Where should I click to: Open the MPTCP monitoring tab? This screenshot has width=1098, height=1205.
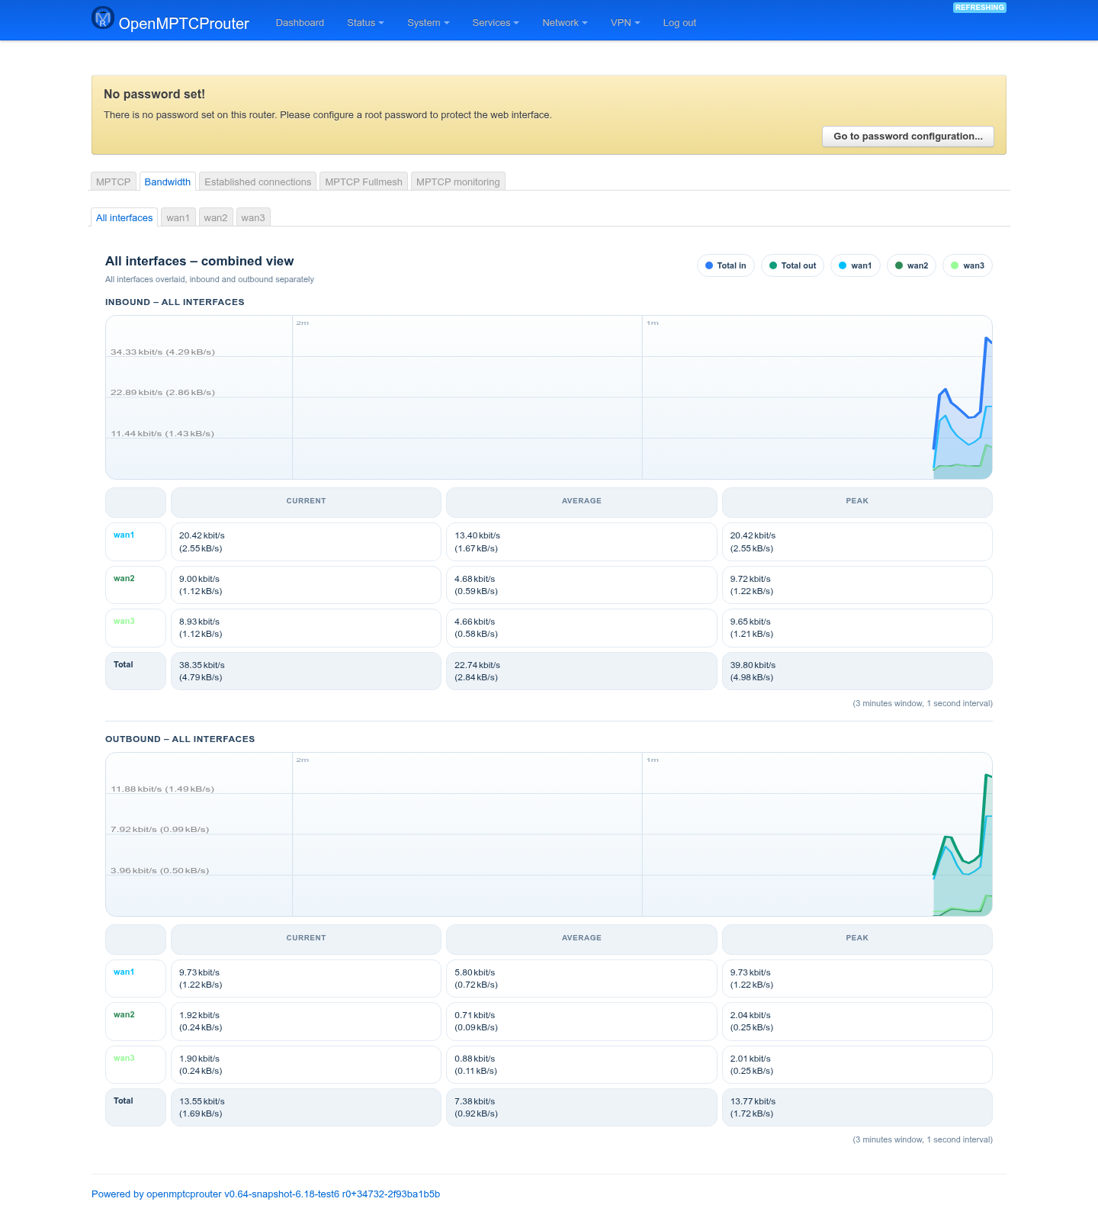click(x=458, y=182)
